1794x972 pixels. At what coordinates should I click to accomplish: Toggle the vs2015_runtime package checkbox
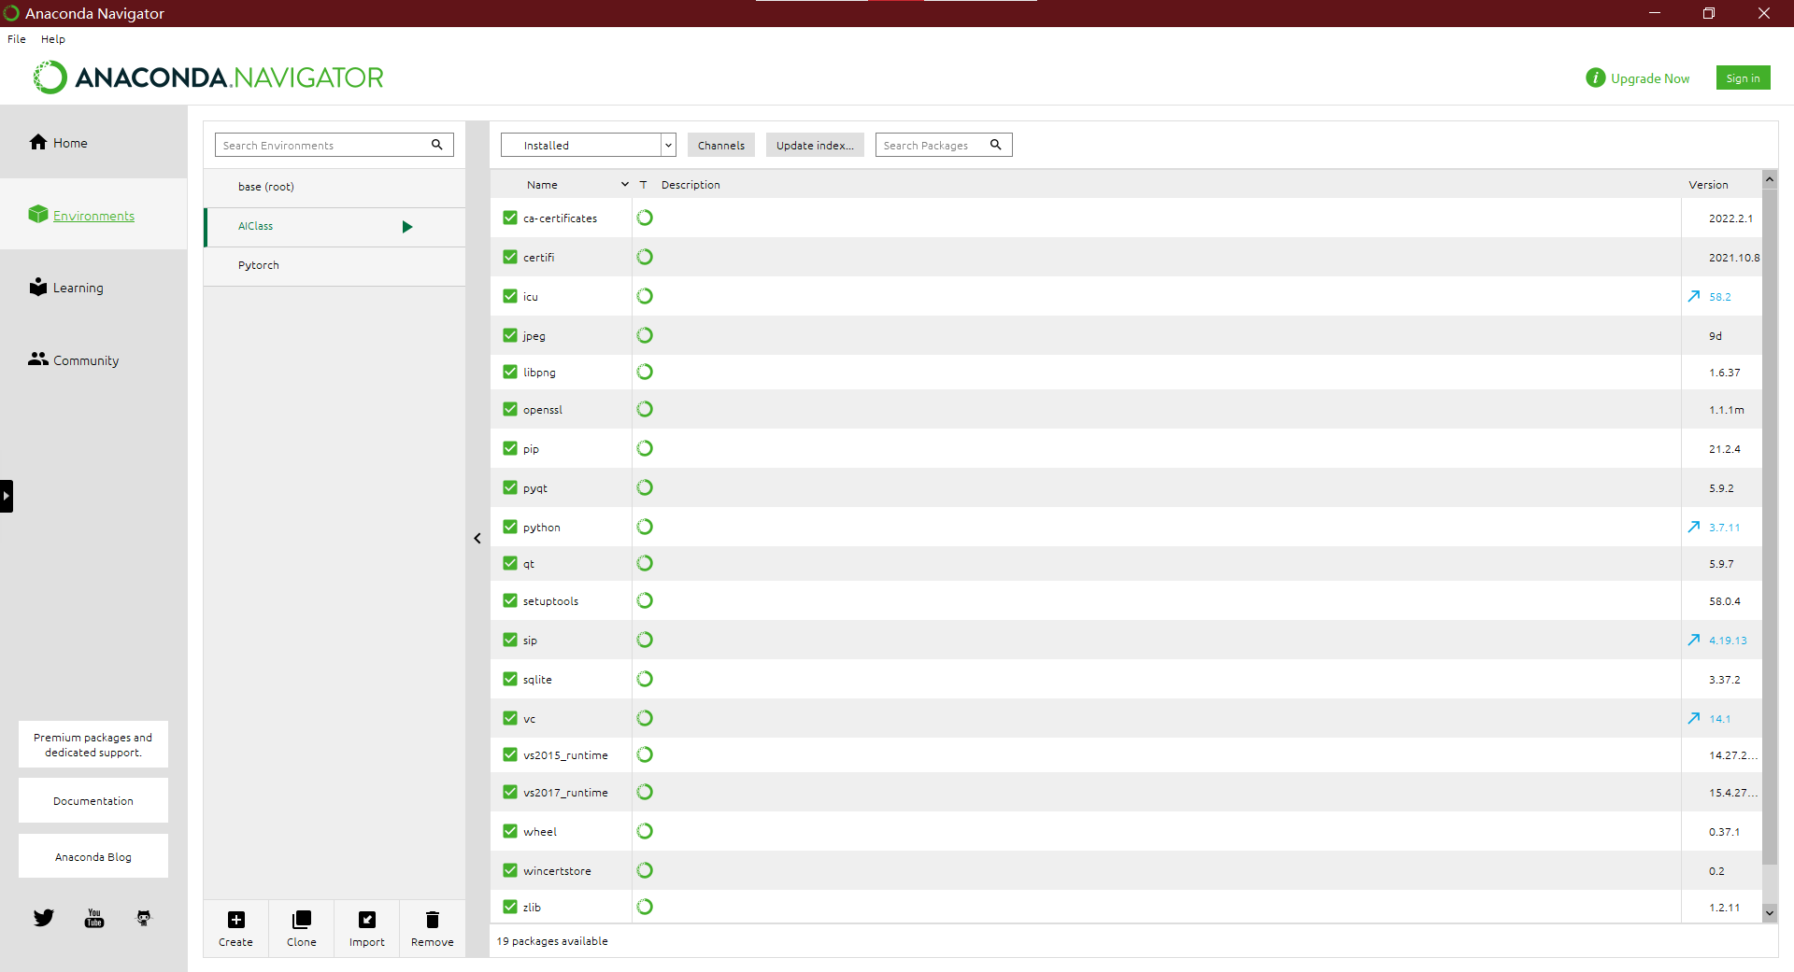[x=510, y=754]
